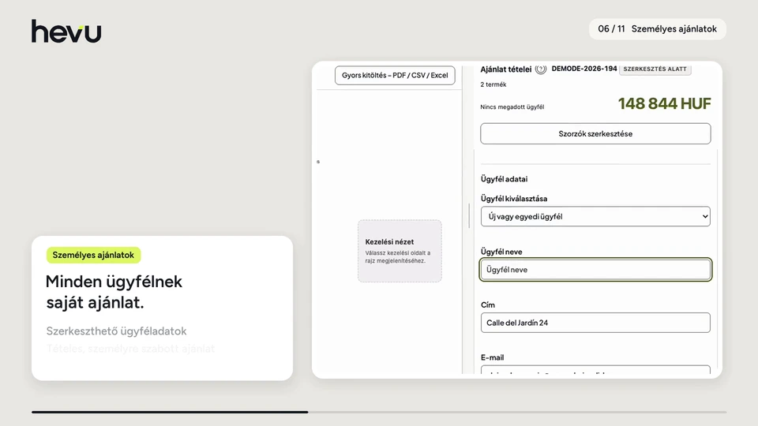
Task: Expand the Ügyfél kiválasztása dropdown
Action: [x=595, y=216]
